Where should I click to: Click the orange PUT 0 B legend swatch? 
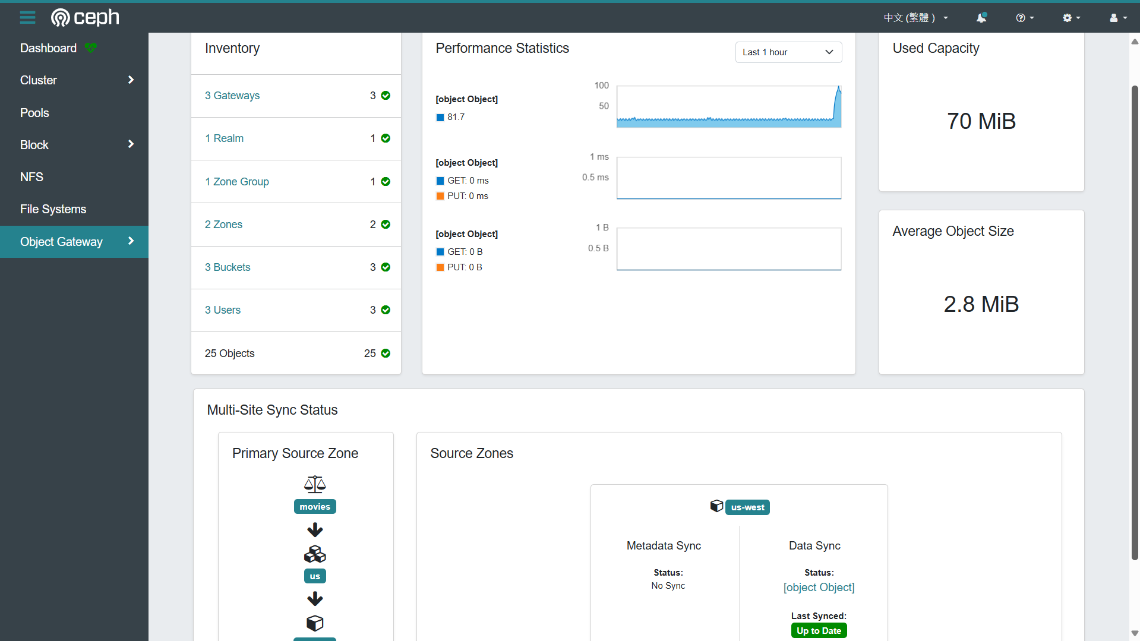pos(440,267)
